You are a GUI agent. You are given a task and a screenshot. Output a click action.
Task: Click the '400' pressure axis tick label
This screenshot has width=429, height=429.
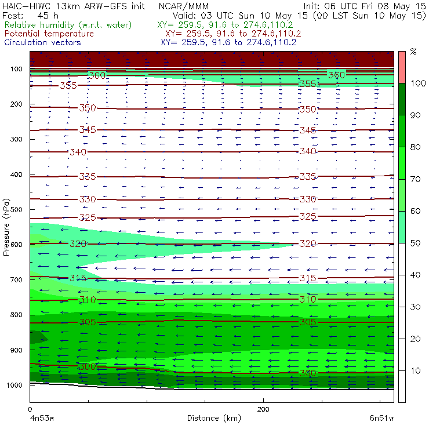pyautogui.click(x=16, y=174)
